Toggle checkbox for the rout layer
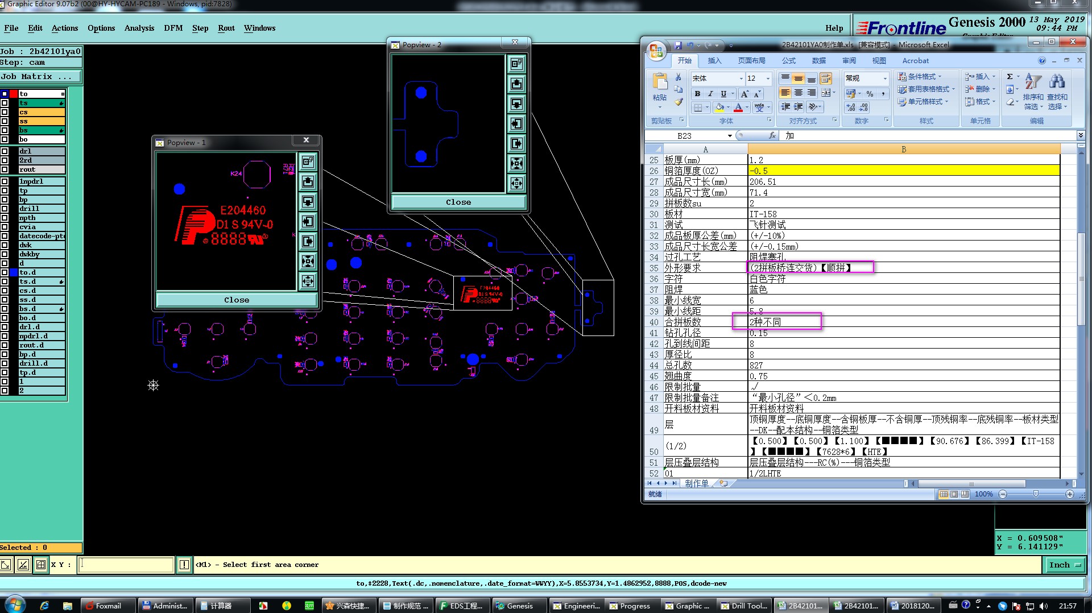The image size is (1092, 613). [x=5, y=169]
